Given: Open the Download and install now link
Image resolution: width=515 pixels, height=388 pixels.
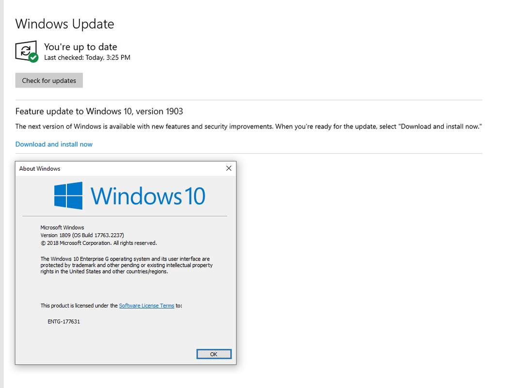Looking at the screenshot, I should click(54, 144).
